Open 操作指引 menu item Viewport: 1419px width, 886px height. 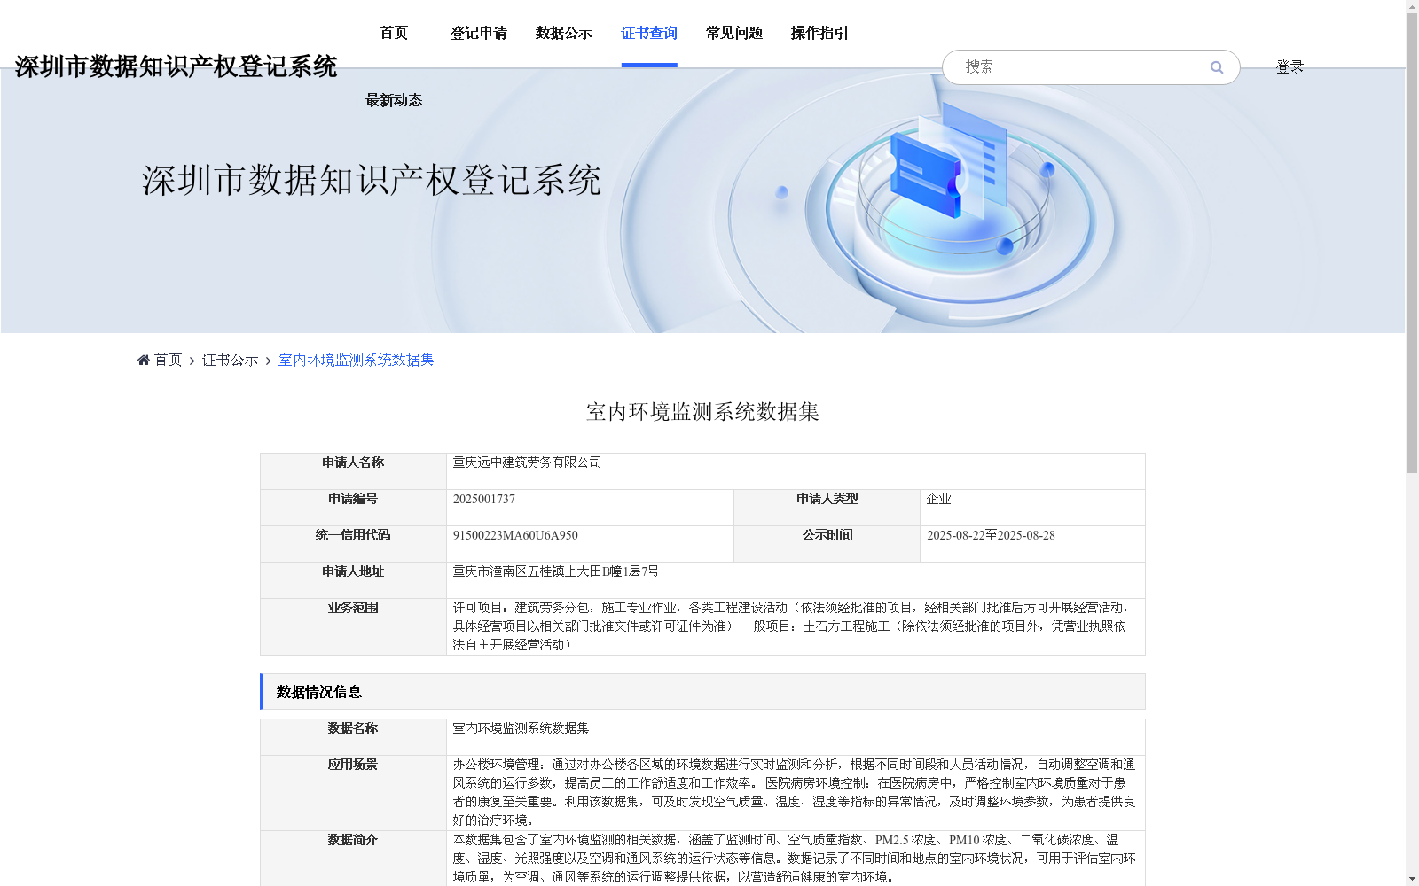[819, 33]
